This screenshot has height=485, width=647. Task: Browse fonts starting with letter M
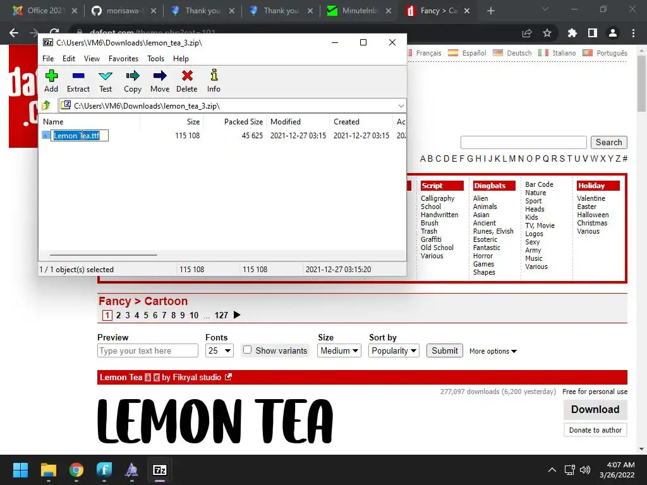click(x=512, y=159)
